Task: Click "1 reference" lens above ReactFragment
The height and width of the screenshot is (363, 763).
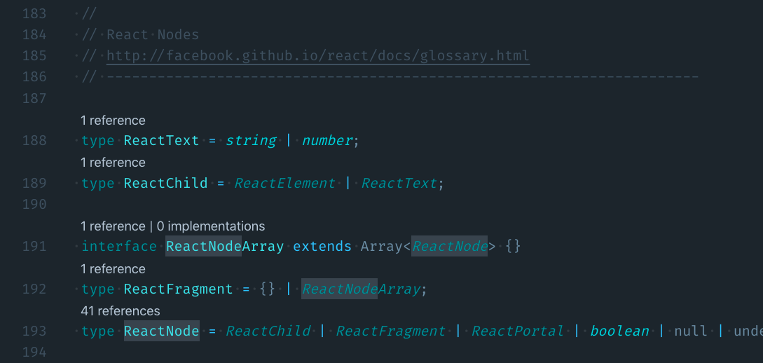Action: (113, 269)
